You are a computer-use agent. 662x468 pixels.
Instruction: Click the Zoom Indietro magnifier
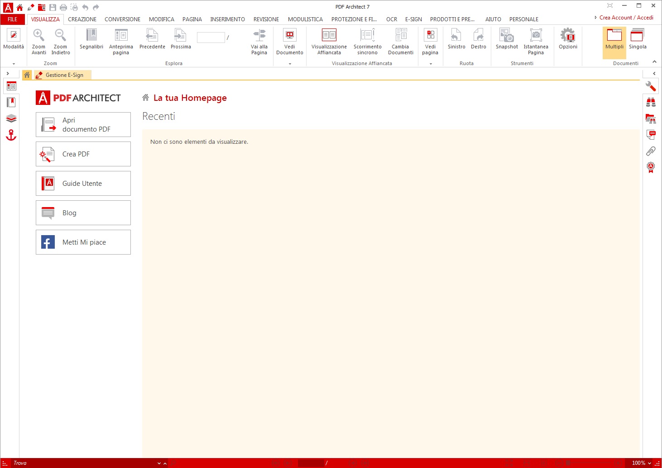pos(61,35)
